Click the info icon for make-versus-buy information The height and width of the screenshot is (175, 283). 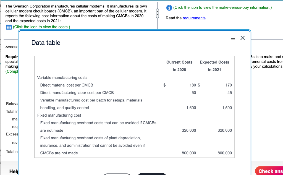pos(169,7)
